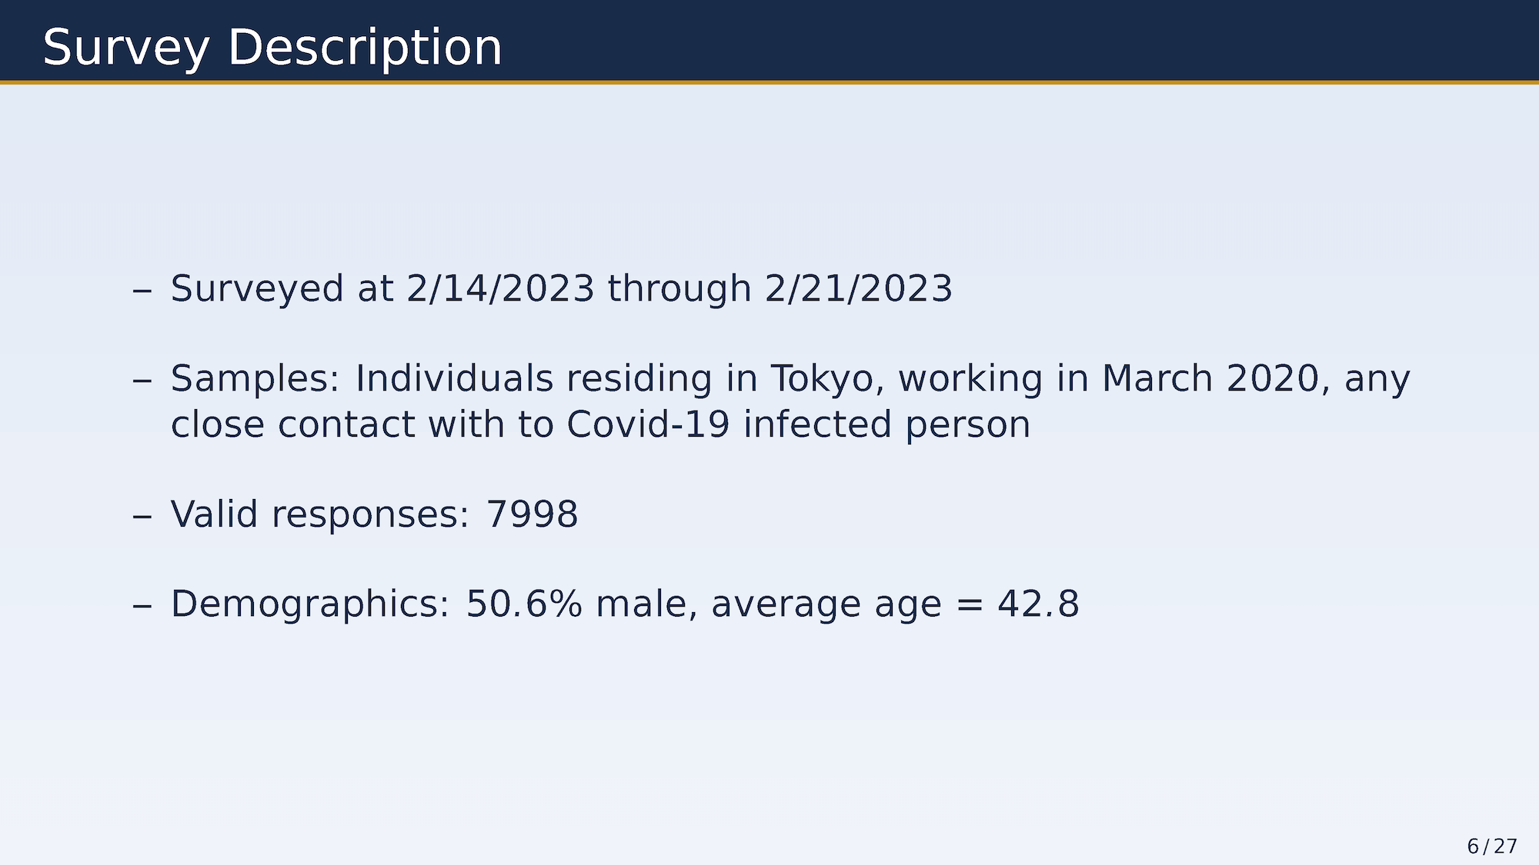Click the dash bullet before Valid responses
1539x865 pixels.
tap(142, 517)
